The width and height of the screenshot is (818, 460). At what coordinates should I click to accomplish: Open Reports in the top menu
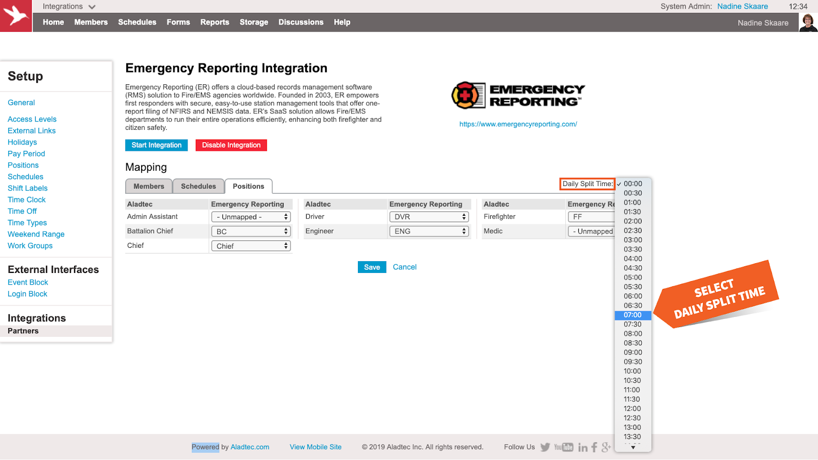point(215,22)
